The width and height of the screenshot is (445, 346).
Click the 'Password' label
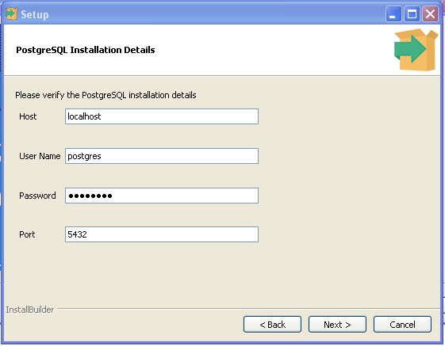point(37,196)
